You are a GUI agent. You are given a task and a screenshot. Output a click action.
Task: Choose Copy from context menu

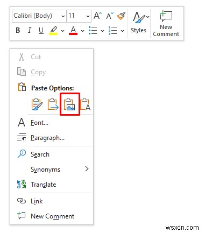52,72
